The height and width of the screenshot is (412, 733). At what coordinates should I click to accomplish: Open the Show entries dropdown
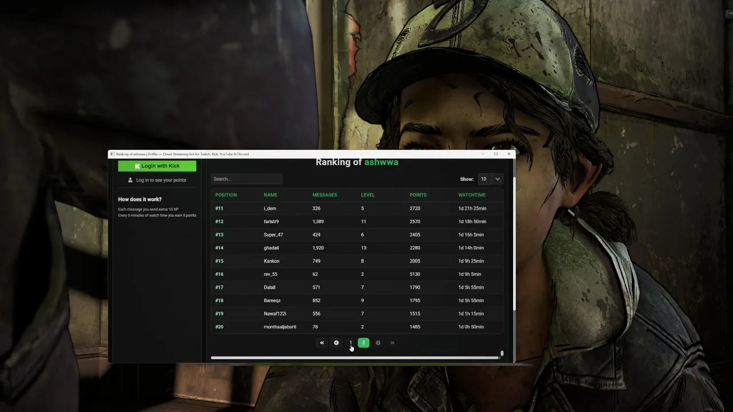491,179
